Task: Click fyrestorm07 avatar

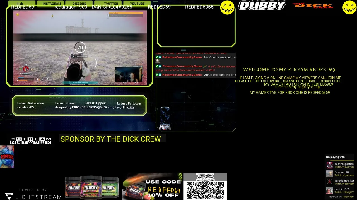Action: (x=330, y=174)
